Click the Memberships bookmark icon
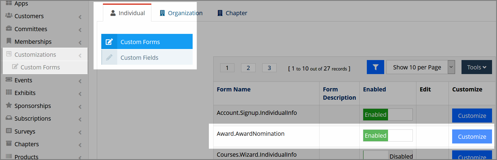 [x=9, y=41]
